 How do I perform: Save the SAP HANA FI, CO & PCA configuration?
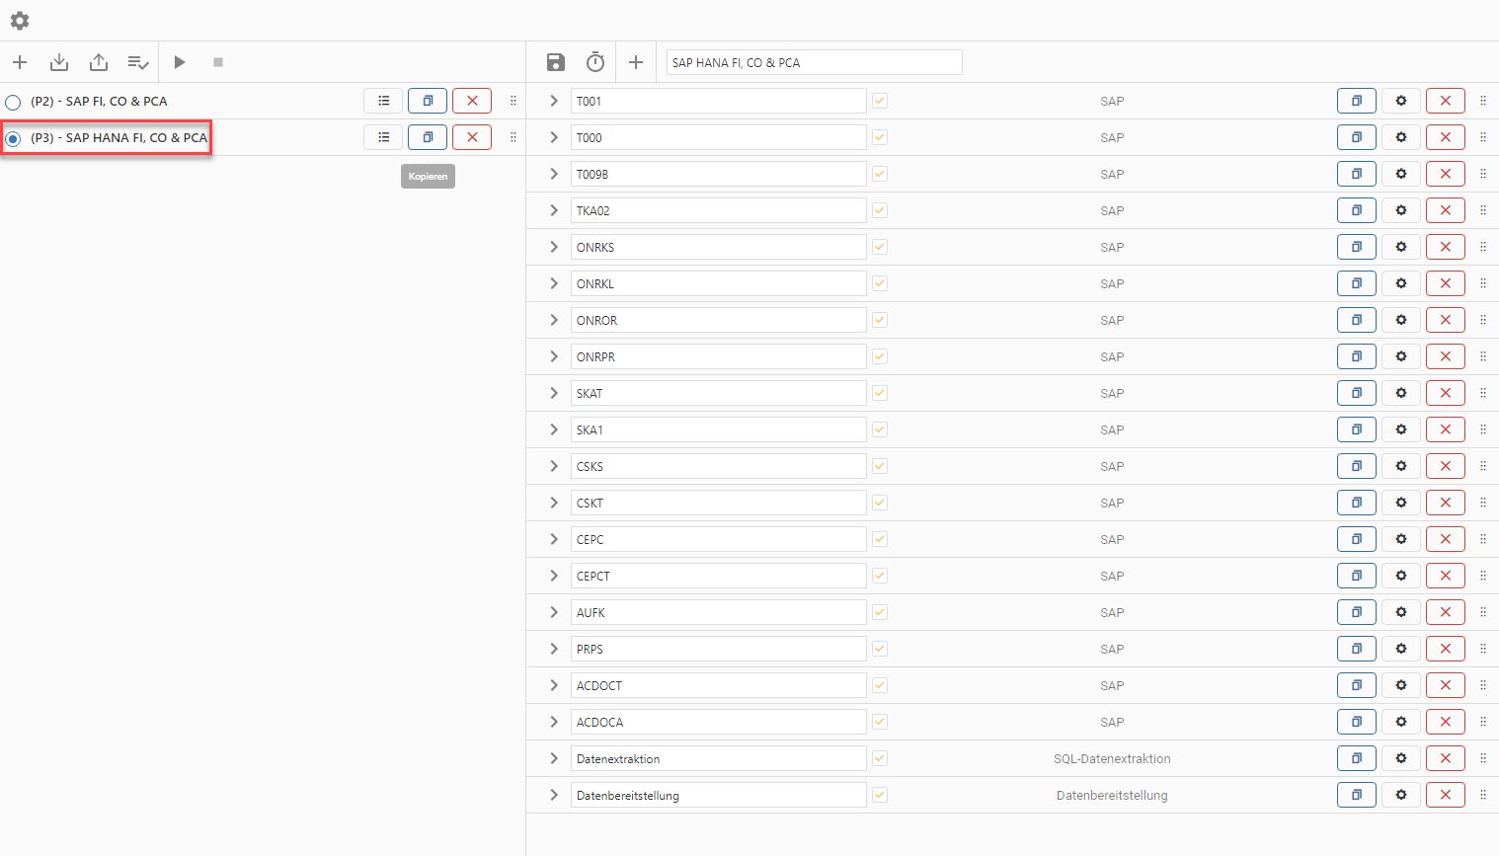pos(555,61)
